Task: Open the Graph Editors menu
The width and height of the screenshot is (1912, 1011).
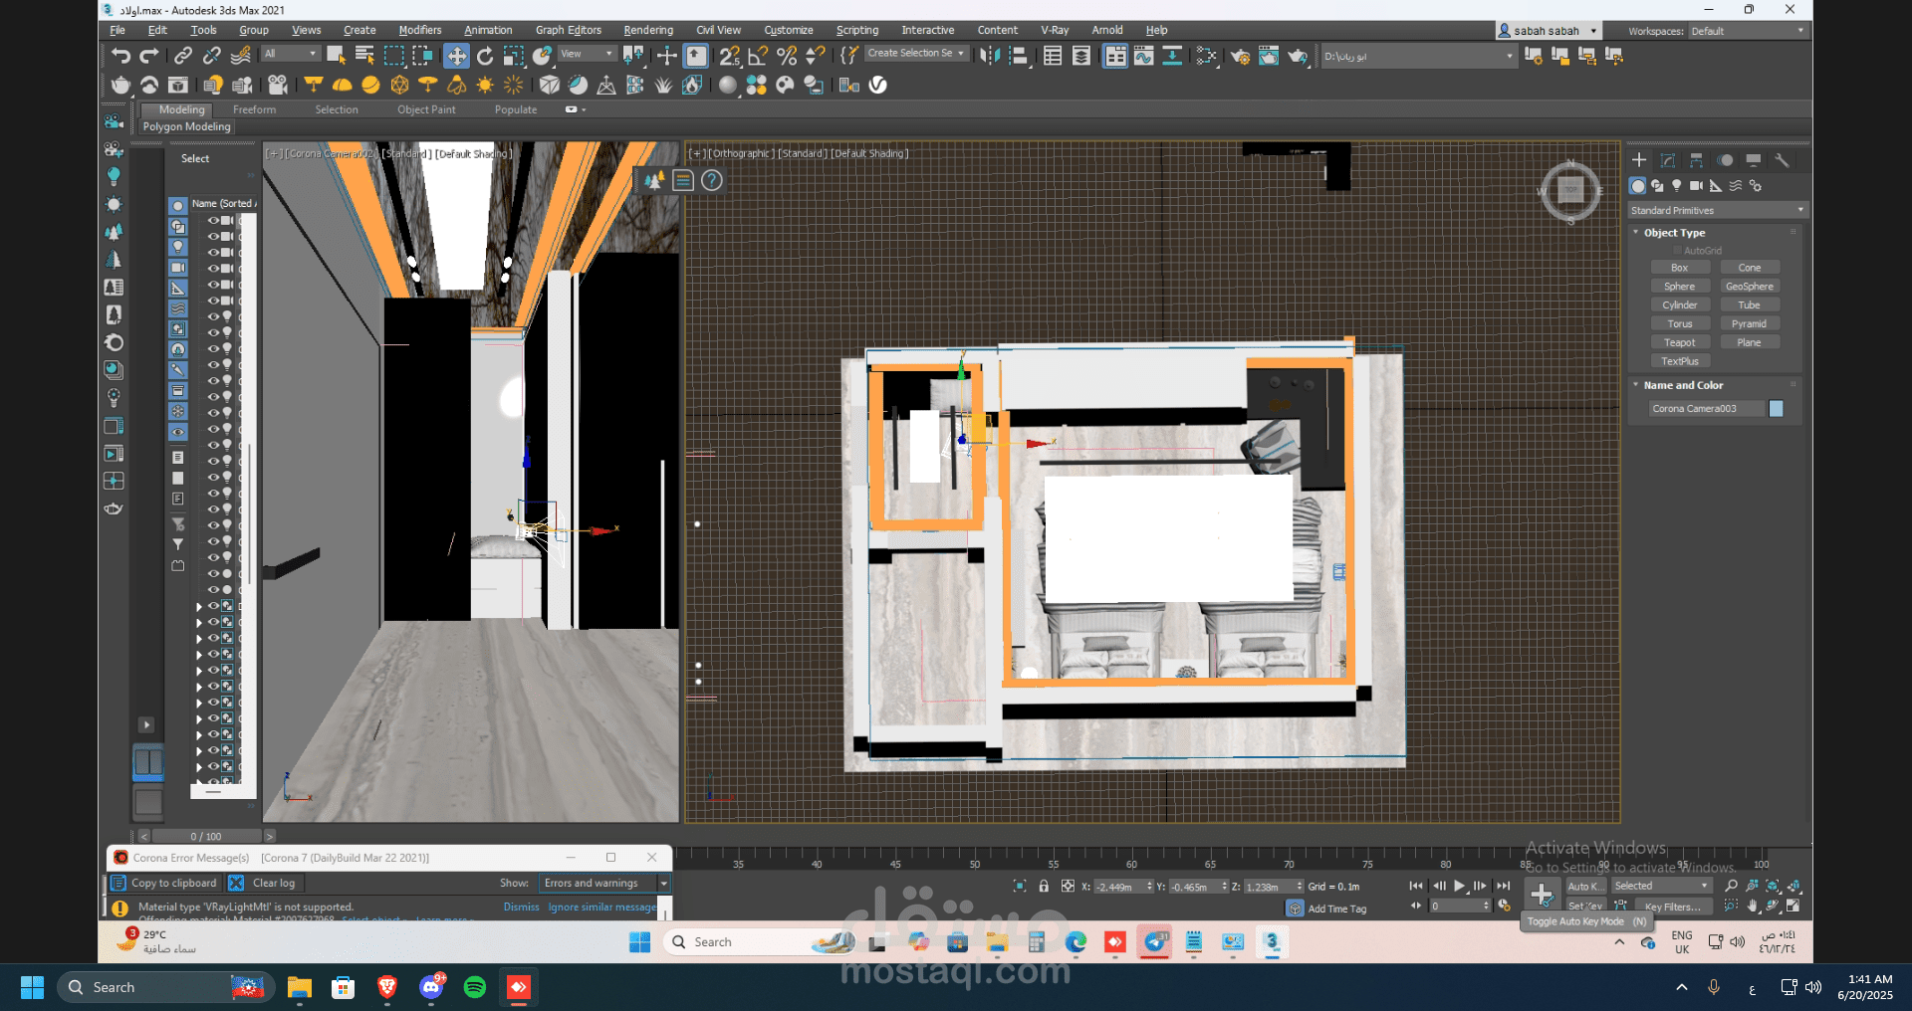Action: coord(569,30)
